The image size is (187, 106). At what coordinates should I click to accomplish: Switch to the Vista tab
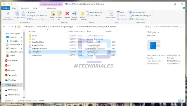point(35,8)
